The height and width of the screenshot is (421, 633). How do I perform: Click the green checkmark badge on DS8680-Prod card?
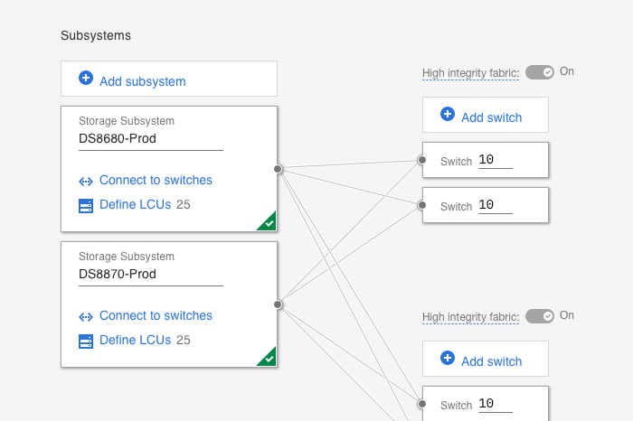point(268,222)
